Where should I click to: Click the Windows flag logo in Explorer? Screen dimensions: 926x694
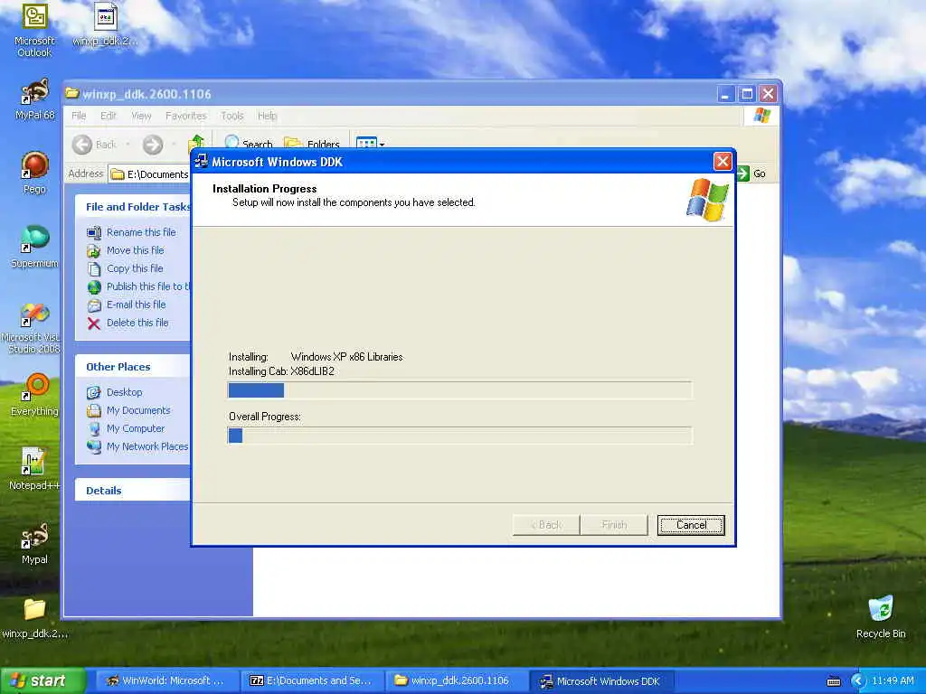(x=761, y=116)
